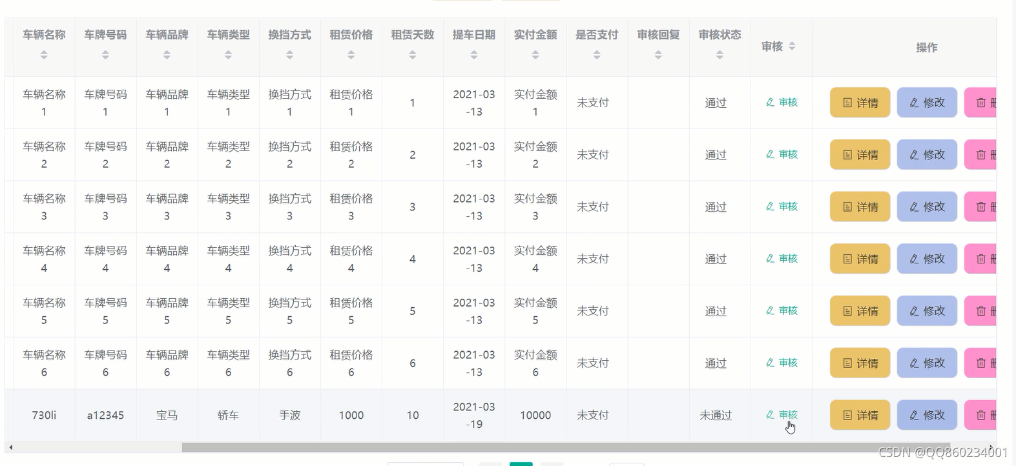This screenshot has width=1016, height=466.
Task: Sort table by 审核 column
Action: pos(792,46)
